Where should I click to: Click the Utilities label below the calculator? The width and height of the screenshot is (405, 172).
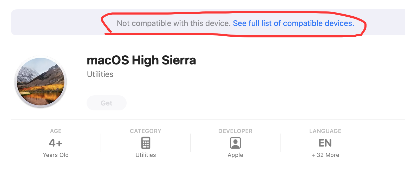(x=146, y=155)
